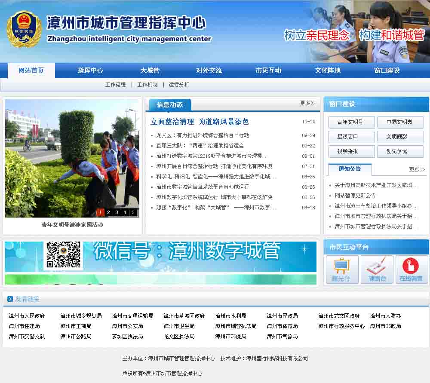Viewport: 430px width, 383px height.
Task: Go to the 市民互动 navigation menu
Action: click(x=268, y=70)
